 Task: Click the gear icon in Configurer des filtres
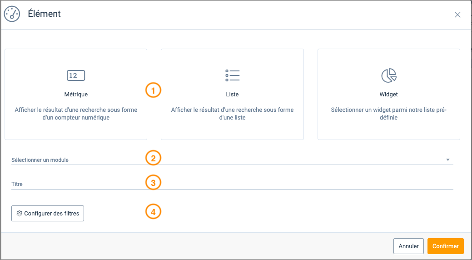19,214
